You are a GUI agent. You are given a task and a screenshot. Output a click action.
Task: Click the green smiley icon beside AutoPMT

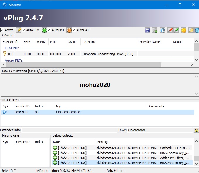click(x=44, y=30)
